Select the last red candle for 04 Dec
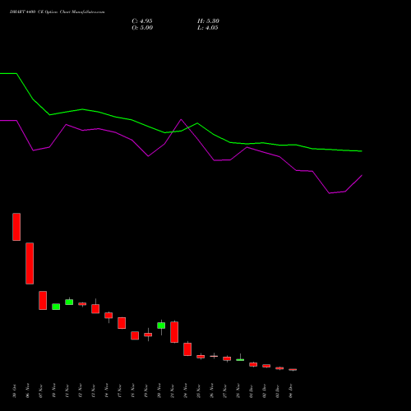Viewport: 411px width, 411px height. click(293, 370)
